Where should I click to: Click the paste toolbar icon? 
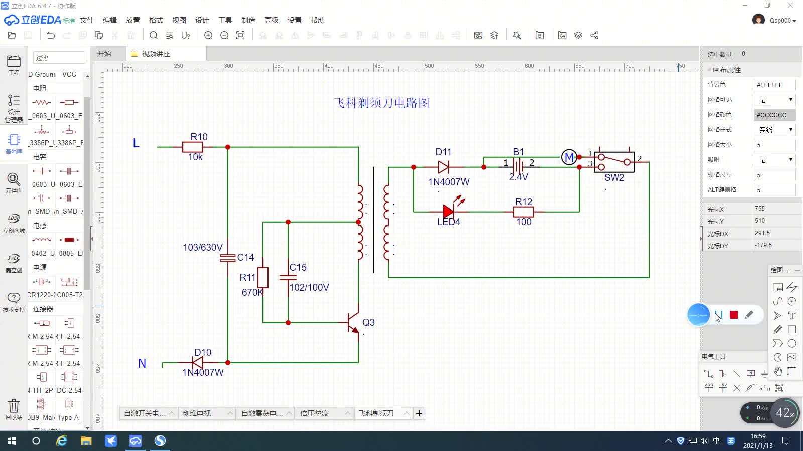pos(99,35)
